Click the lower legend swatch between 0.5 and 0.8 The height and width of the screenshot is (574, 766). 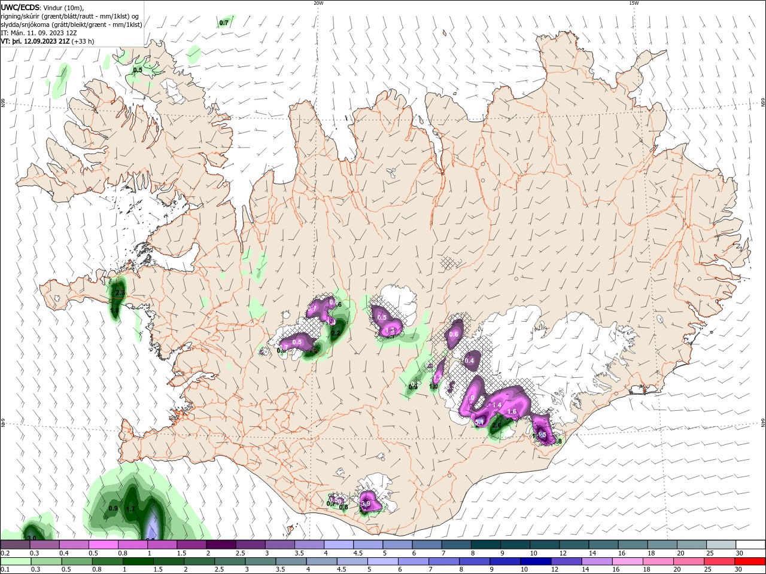pyautogui.click(x=77, y=561)
